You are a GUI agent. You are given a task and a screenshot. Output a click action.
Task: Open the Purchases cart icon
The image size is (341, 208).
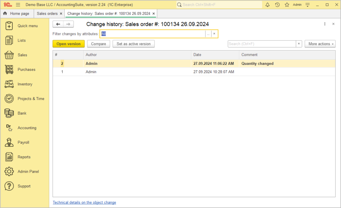tap(9, 70)
